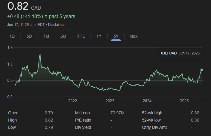Click the 76.97M market cap value

[x=117, y=113]
